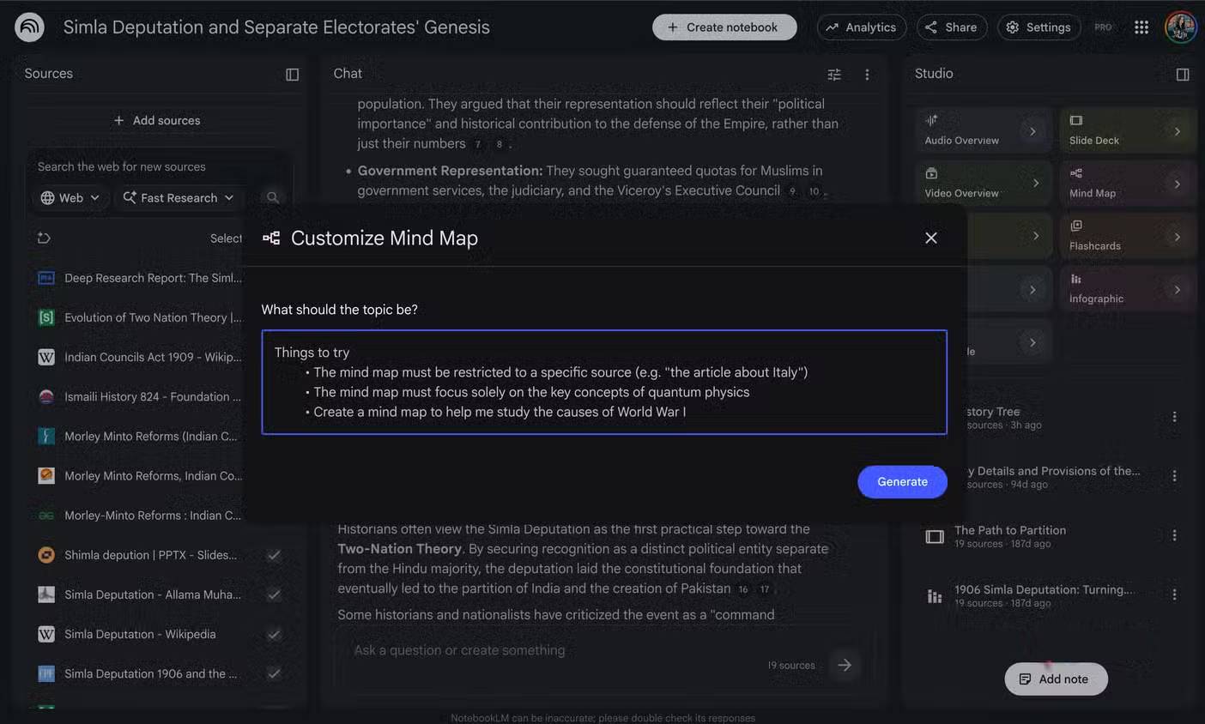The height and width of the screenshot is (724, 1205).
Task: Click the 1906 Simla Deputation infographic icon
Action: (x=935, y=595)
